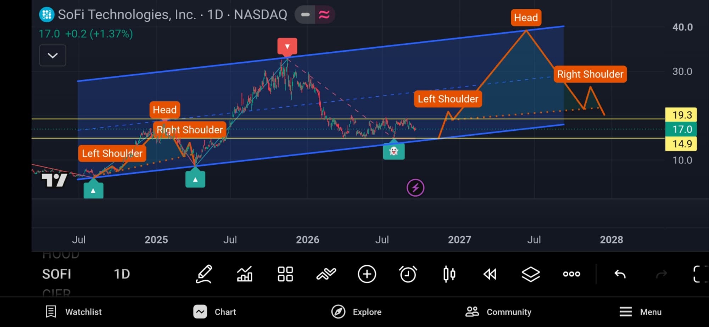Image resolution: width=709 pixels, height=327 pixels.
Task: Redo with the greyed forward arrow icon
Action: coord(661,274)
